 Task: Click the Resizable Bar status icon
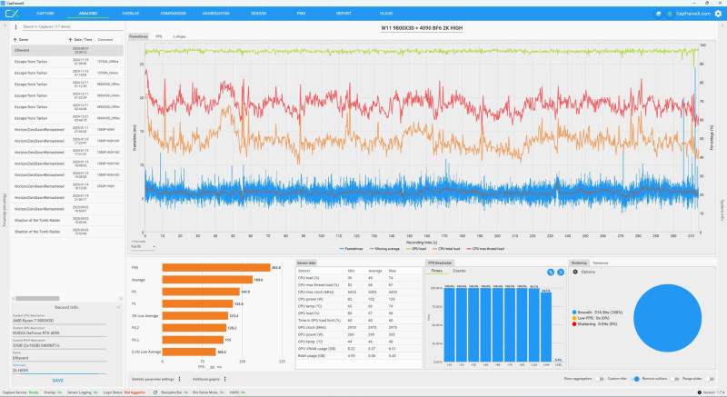pyautogui.click(x=155, y=392)
